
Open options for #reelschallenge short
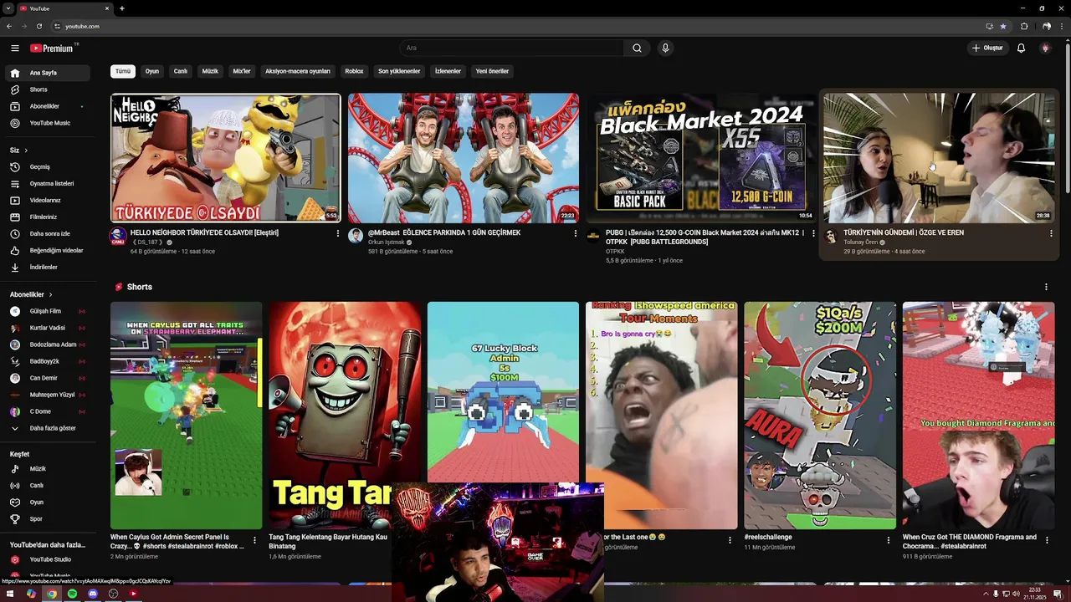(889, 540)
